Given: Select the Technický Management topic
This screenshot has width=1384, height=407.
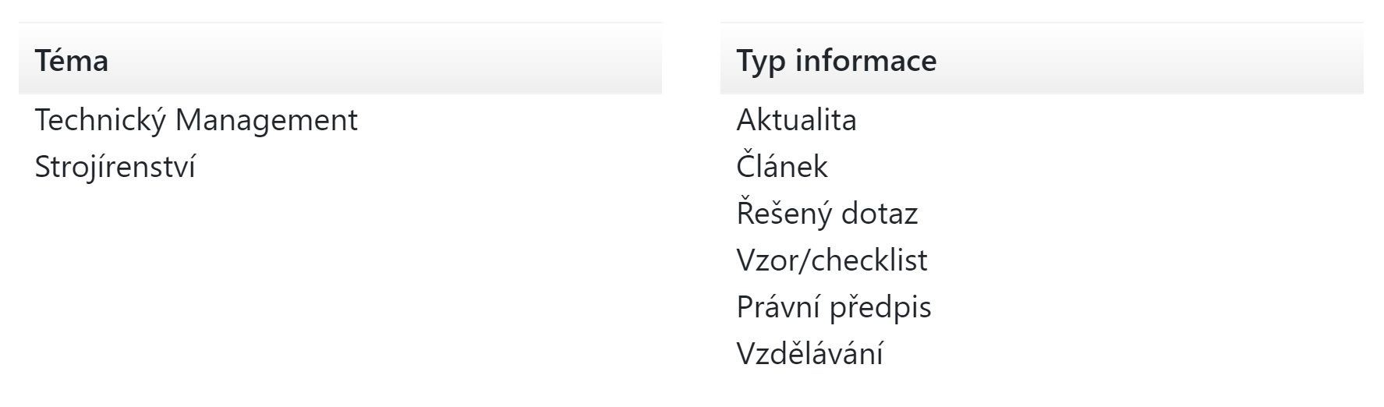Looking at the screenshot, I should pyautogui.click(x=196, y=120).
